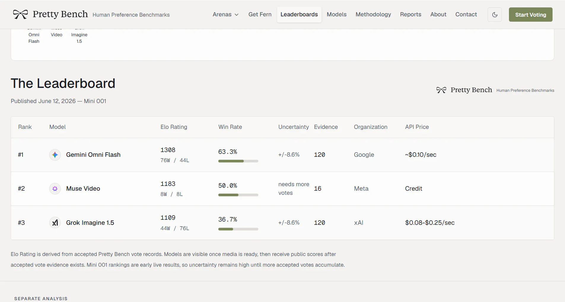Click the xAI organization cell
The image size is (565, 302).
point(359,223)
